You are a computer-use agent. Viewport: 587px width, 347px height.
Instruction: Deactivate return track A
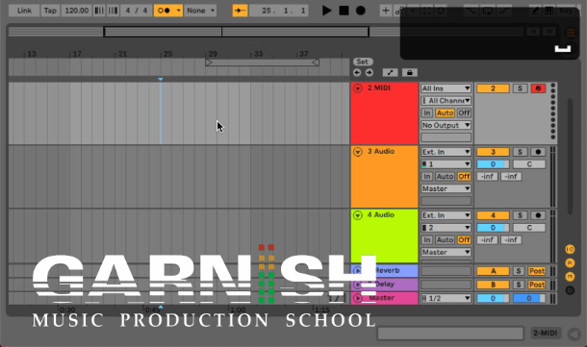(x=493, y=271)
